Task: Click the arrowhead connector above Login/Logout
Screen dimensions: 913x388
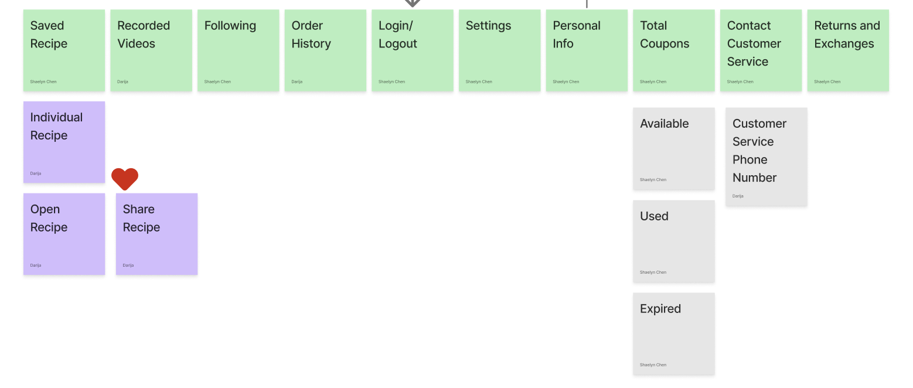Action: pyautogui.click(x=413, y=3)
